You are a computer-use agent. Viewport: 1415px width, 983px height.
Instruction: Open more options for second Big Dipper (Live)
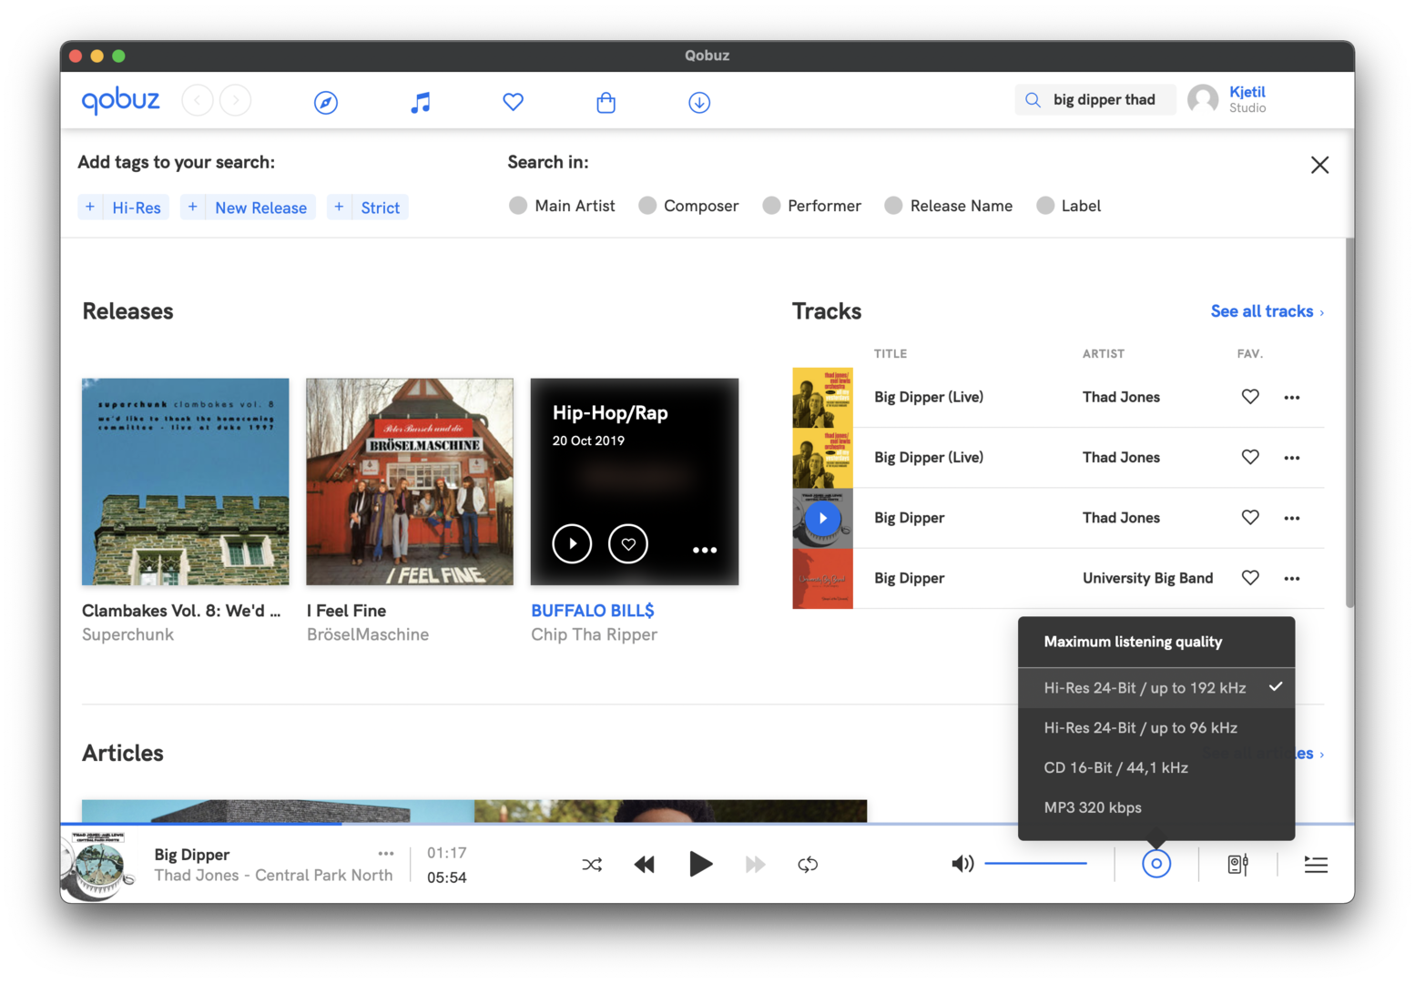point(1292,458)
